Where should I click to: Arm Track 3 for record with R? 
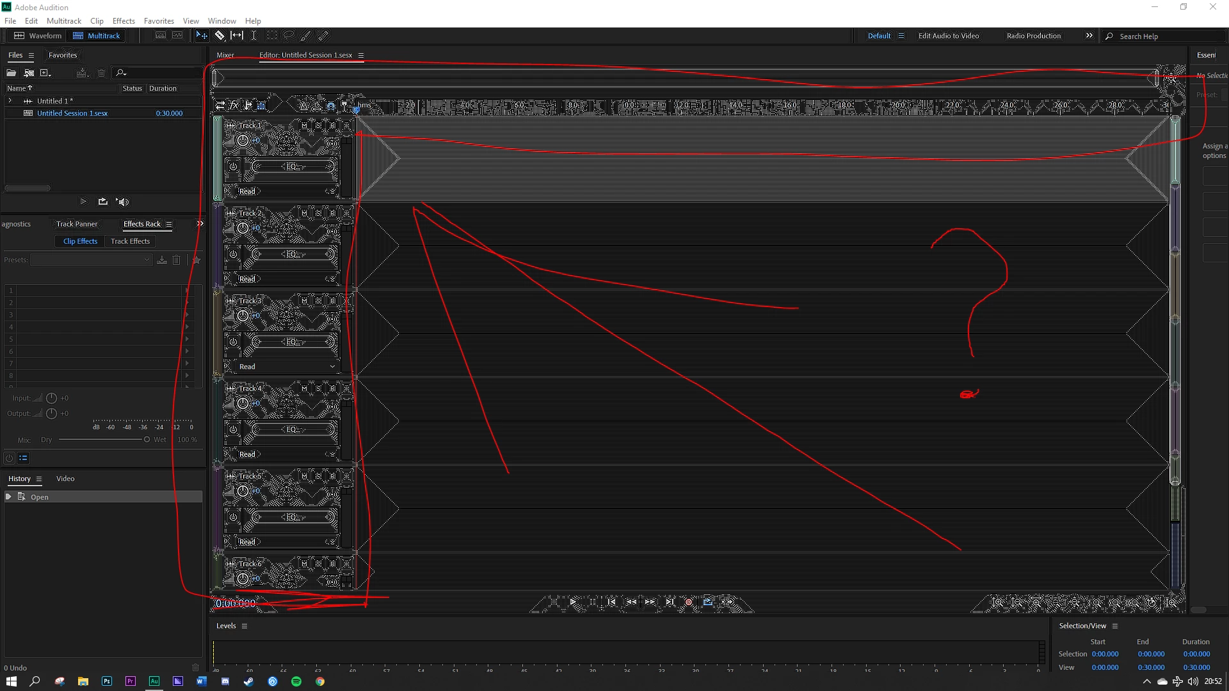(333, 301)
